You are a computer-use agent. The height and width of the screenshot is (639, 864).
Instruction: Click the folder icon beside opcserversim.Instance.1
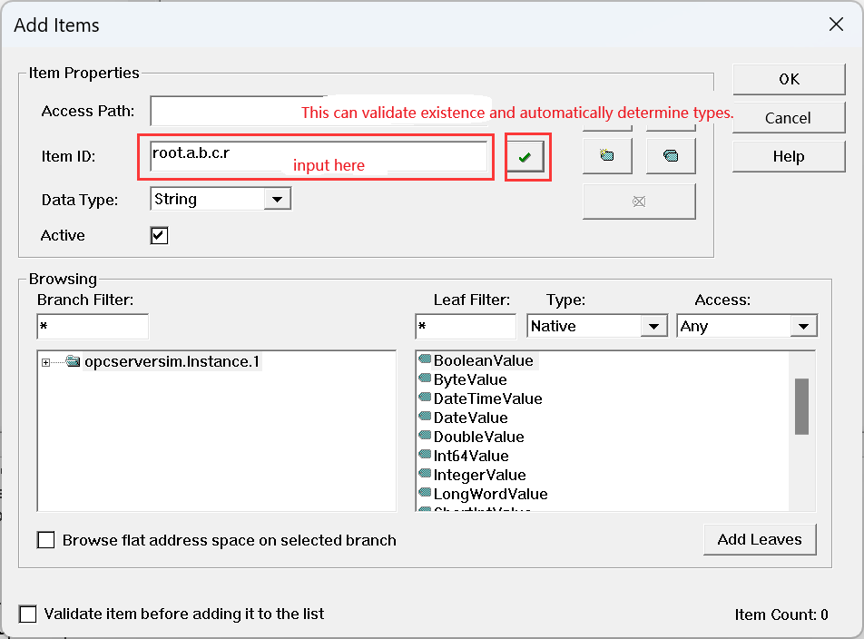click(x=73, y=362)
